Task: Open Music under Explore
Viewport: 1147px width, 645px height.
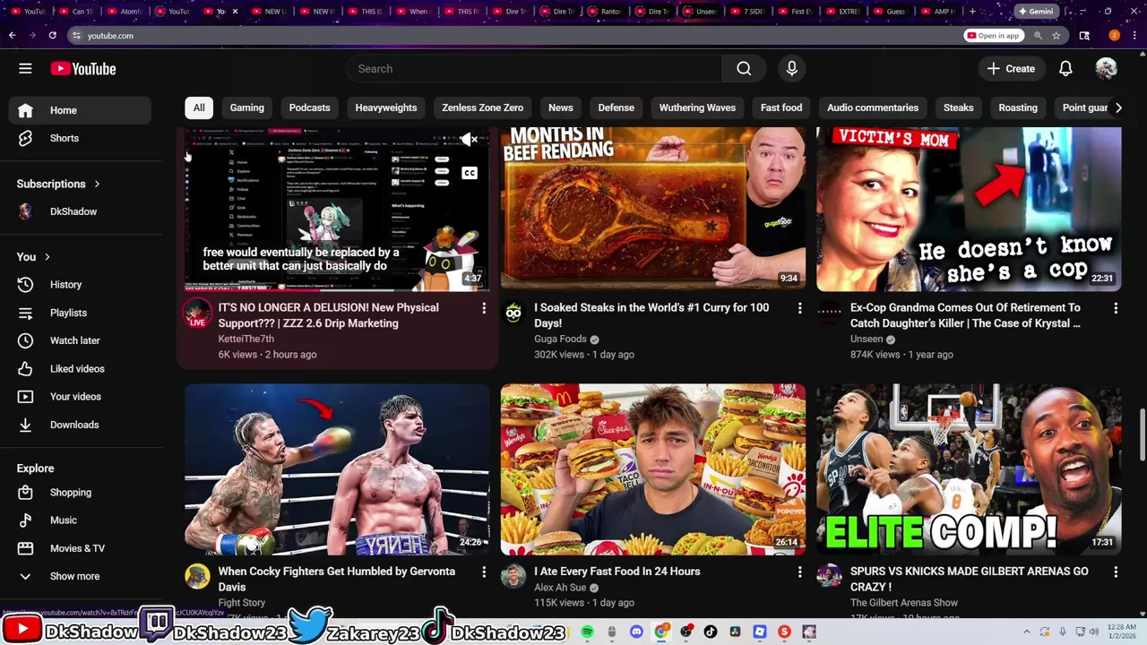Action: pos(82,520)
